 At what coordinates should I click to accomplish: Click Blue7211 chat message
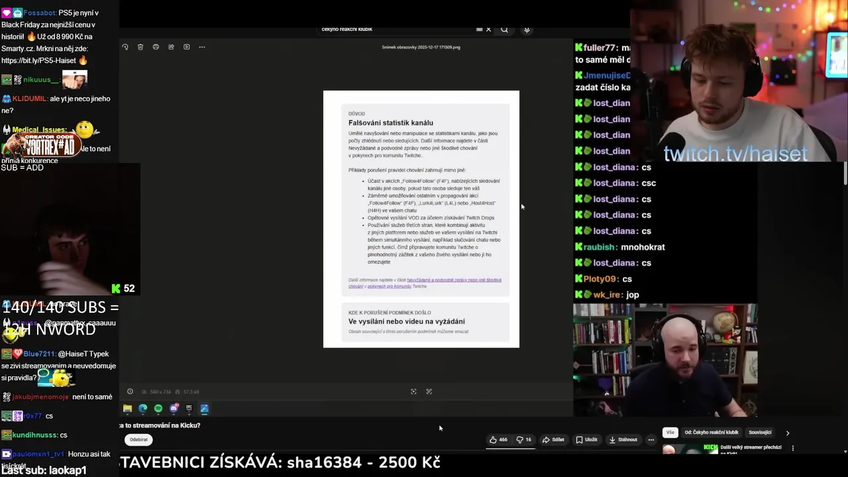click(x=58, y=366)
